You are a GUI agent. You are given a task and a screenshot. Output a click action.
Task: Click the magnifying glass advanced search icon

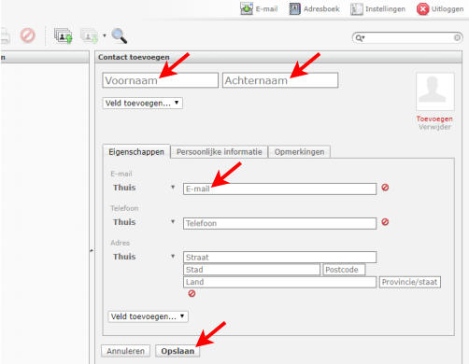[120, 35]
